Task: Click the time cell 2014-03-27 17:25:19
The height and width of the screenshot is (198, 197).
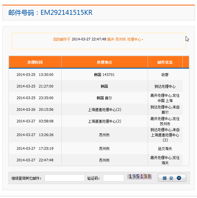Action: point(35,148)
